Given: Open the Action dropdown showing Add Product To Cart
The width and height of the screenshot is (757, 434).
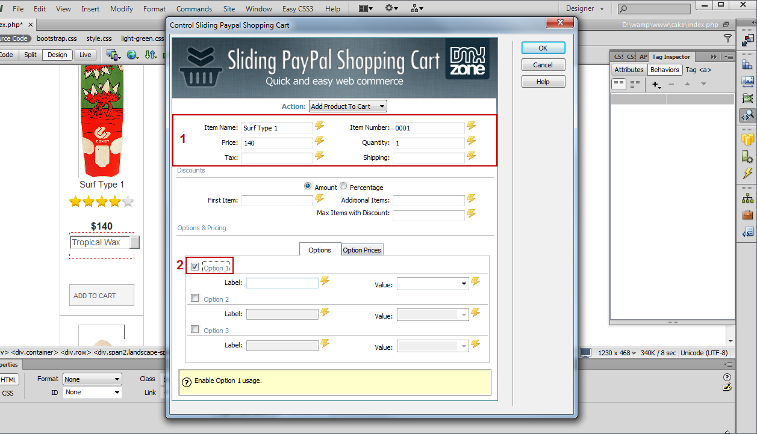Looking at the screenshot, I should tap(348, 106).
